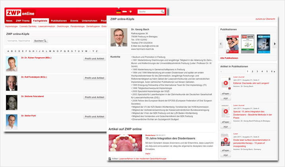
Task: Play the Diode laser surface decontamination preview
Action: pyautogui.click(x=226, y=140)
